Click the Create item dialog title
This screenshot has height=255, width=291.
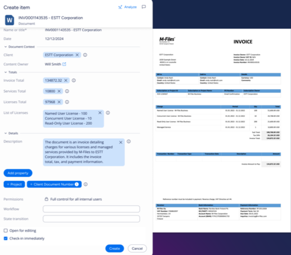pyautogui.click(x=17, y=7)
